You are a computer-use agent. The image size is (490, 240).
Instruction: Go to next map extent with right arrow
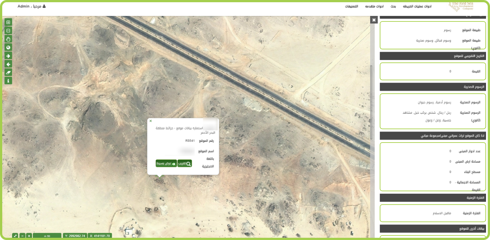pyautogui.click(x=8, y=56)
